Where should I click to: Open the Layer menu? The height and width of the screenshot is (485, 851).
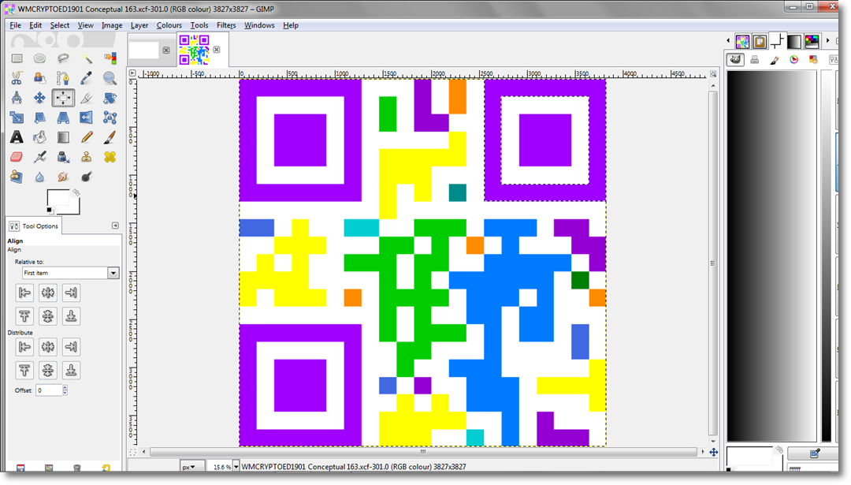[139, 25]
